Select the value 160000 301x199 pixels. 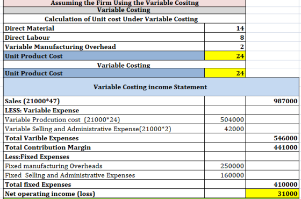(x=225, y=175)
